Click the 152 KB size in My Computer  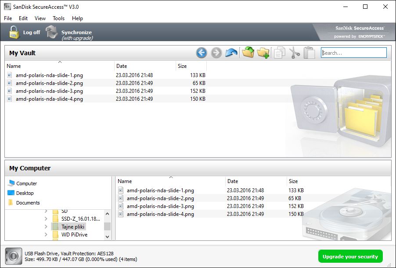click(296, 206)
